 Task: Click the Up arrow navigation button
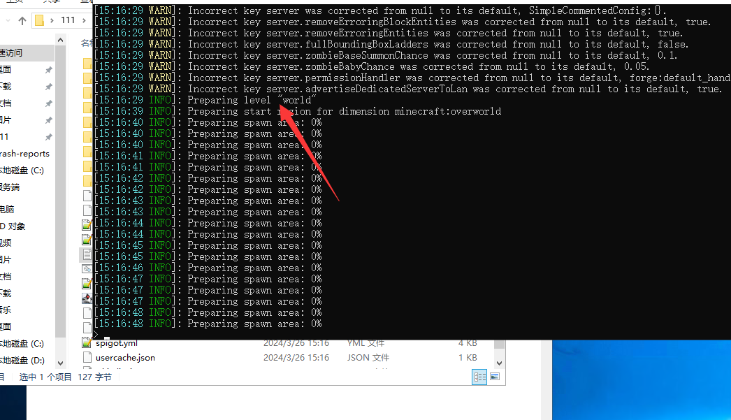[x=22, y=21]
